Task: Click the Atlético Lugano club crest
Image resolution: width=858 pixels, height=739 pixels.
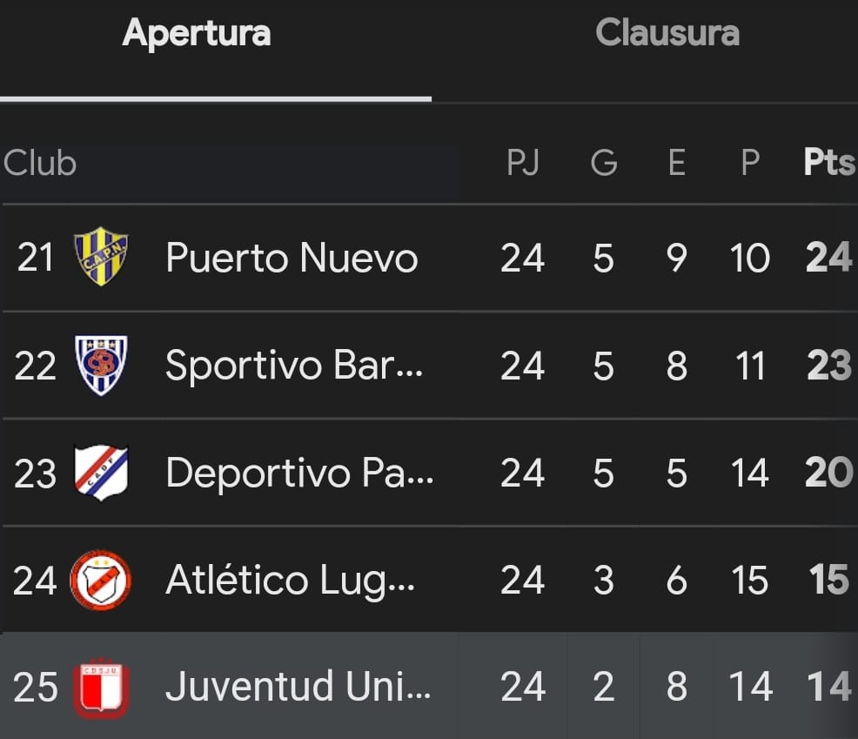Action: click(x=101, y=580)
